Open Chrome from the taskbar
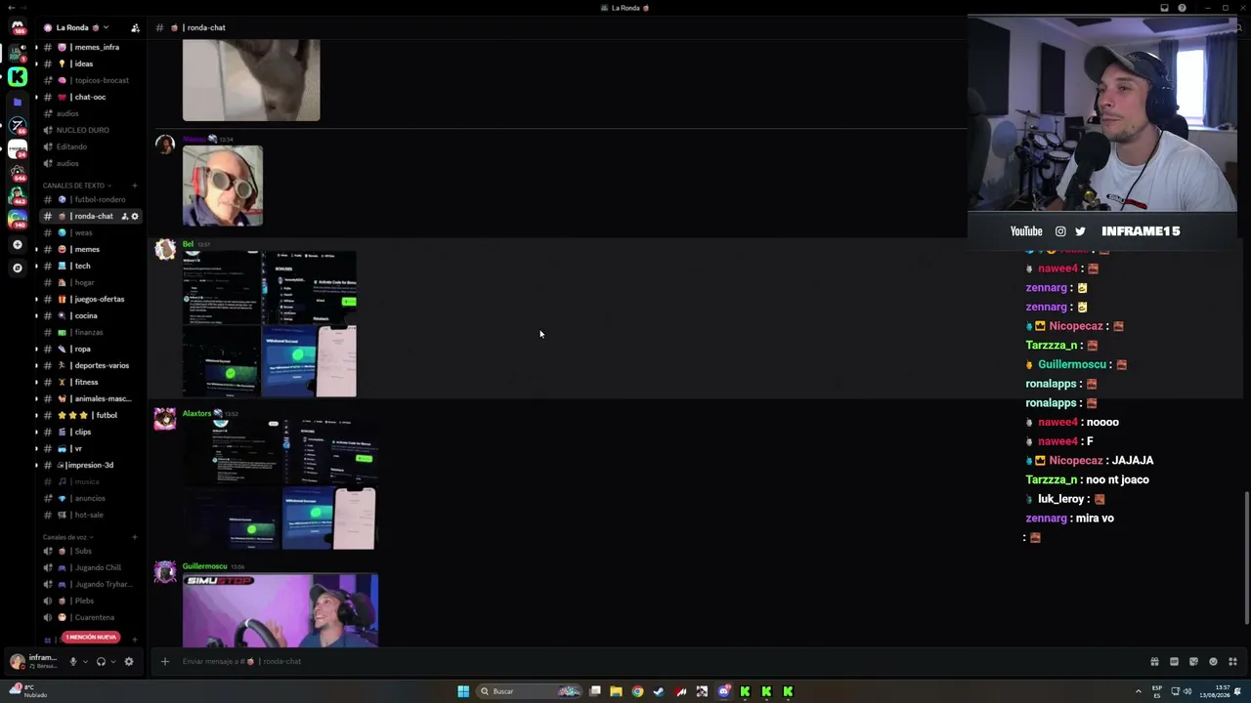 (x=637, y=691)
